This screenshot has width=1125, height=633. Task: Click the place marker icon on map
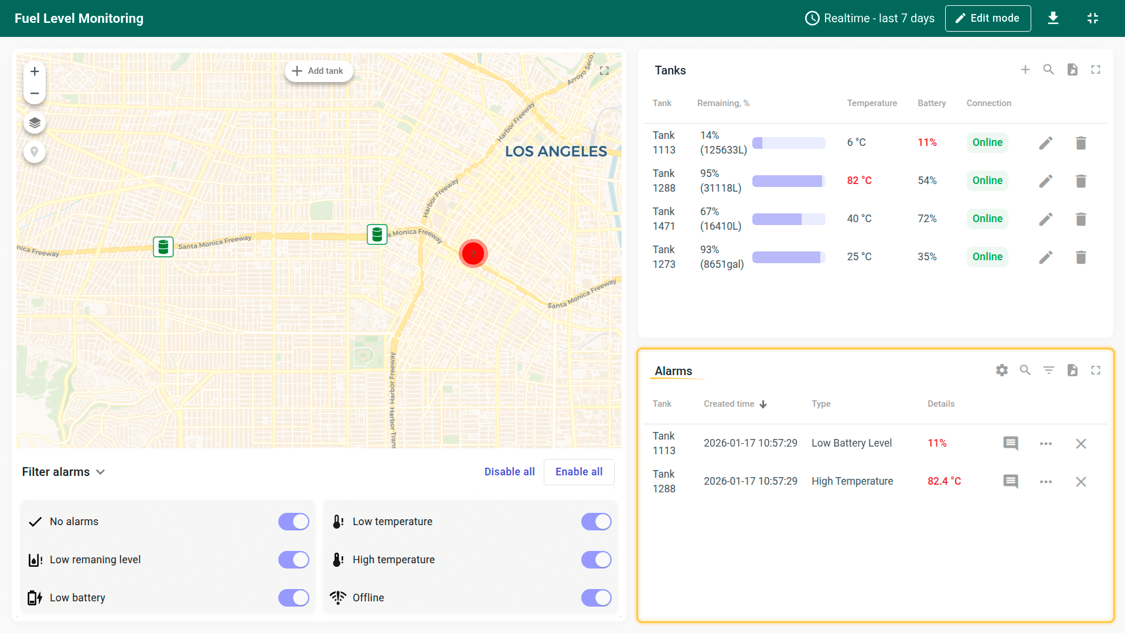click(35, 152)
